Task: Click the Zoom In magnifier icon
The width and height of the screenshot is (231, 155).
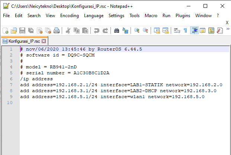Action: 137,30
